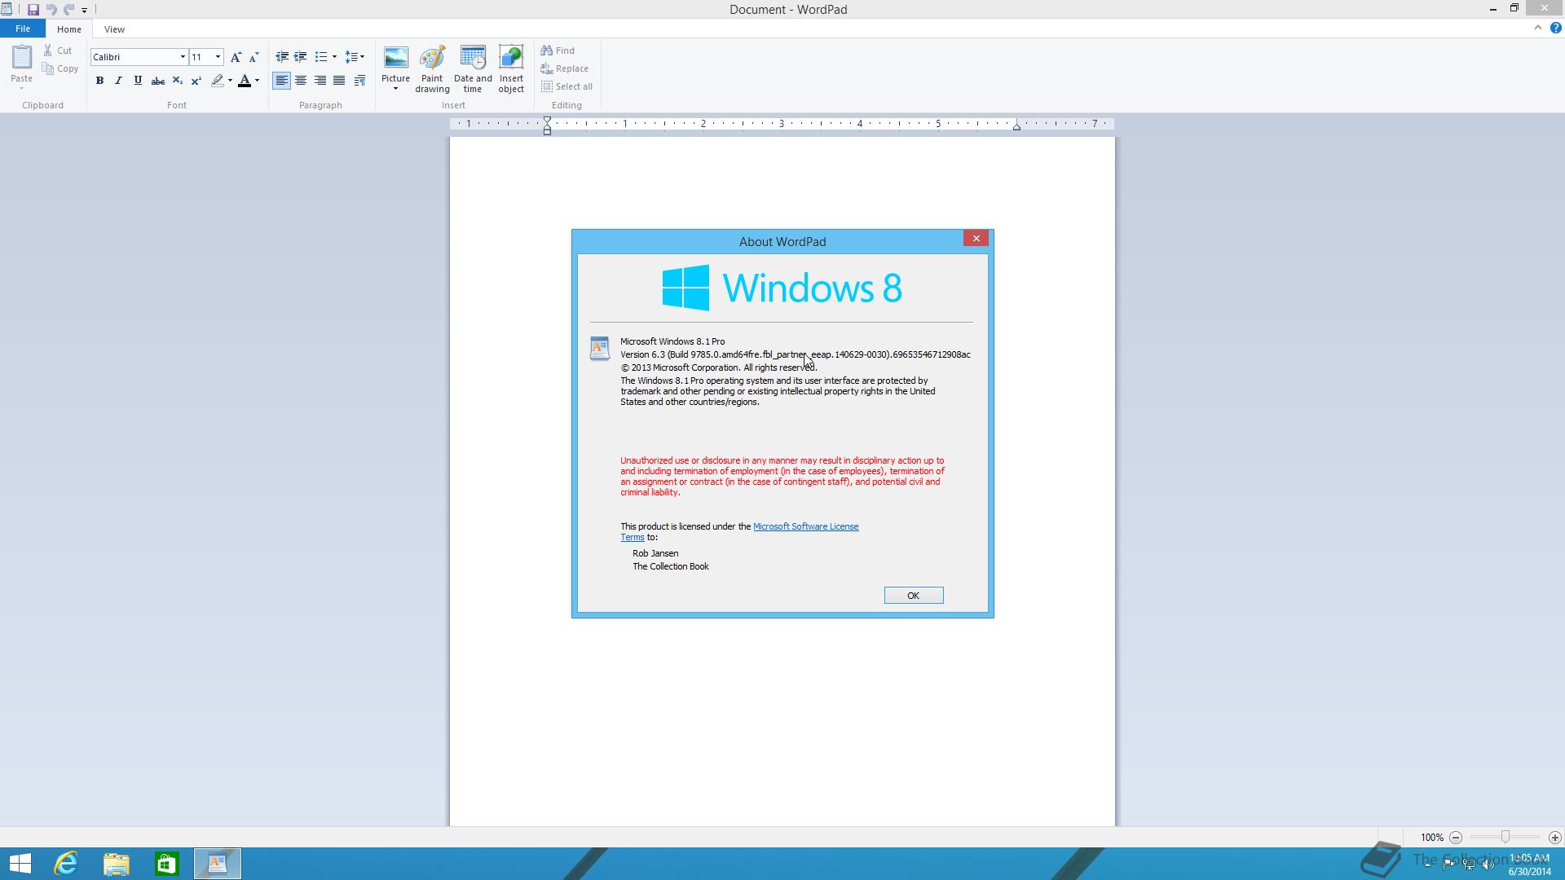Click the Cut scissors button
The width and height of the screenshot is (1565, 880).
[58, 51]
